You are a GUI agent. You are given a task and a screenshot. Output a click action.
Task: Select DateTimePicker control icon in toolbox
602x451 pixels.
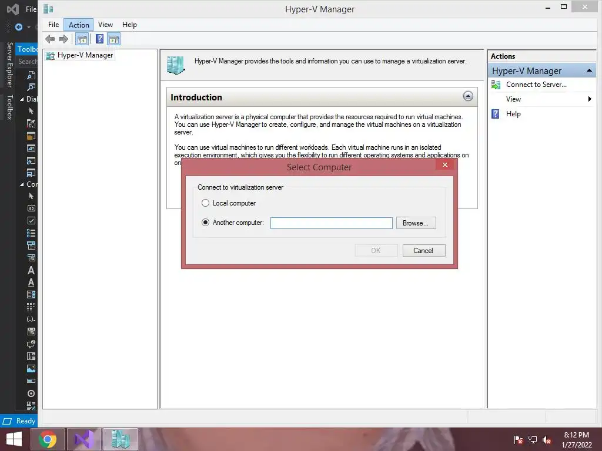[31, 258]
